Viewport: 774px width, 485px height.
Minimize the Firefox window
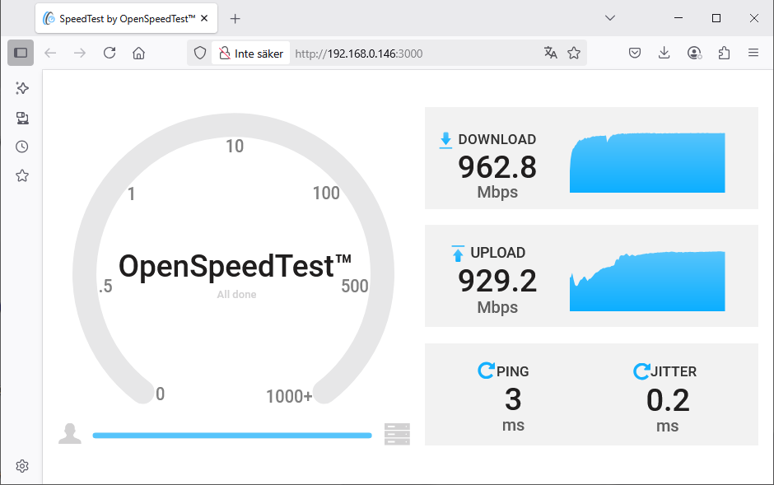point(678,18)
